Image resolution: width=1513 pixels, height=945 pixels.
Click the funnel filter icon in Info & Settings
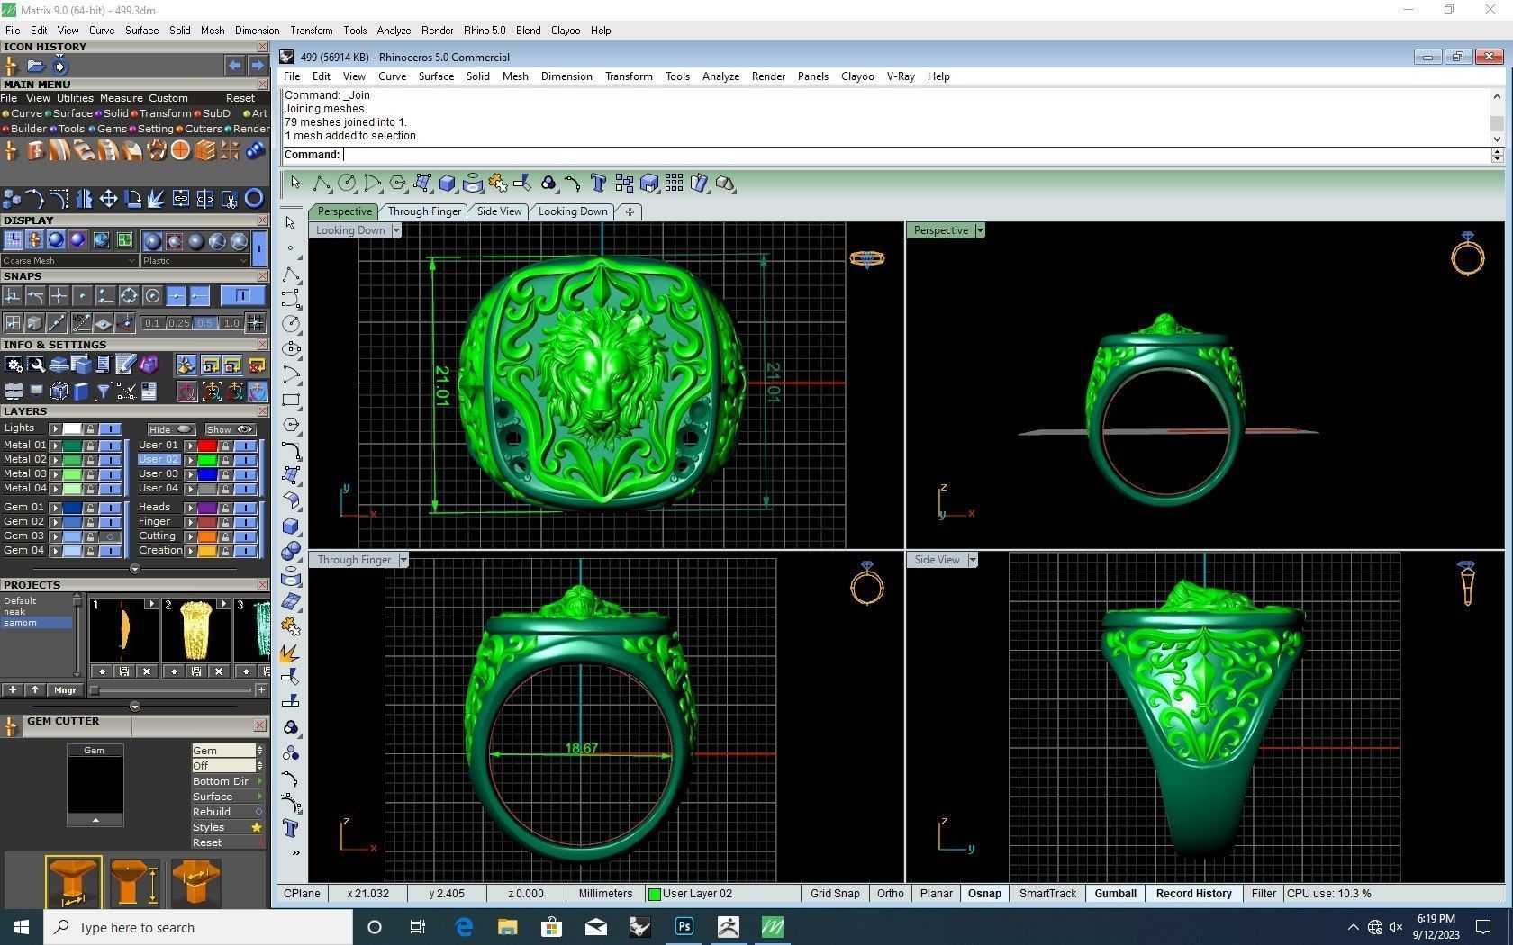click(104, 391)
